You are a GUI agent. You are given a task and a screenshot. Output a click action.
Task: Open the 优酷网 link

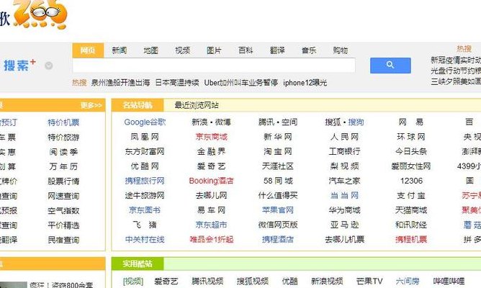145,166
